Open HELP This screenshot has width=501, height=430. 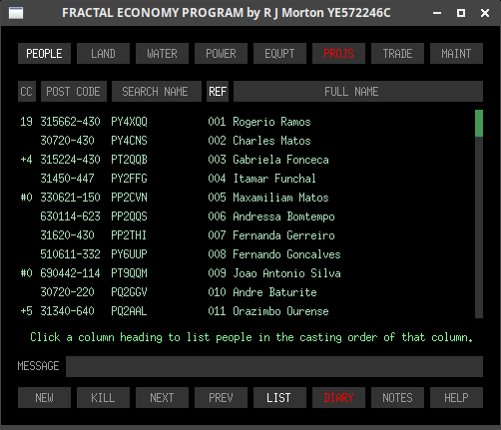click(x=456, y=398)
